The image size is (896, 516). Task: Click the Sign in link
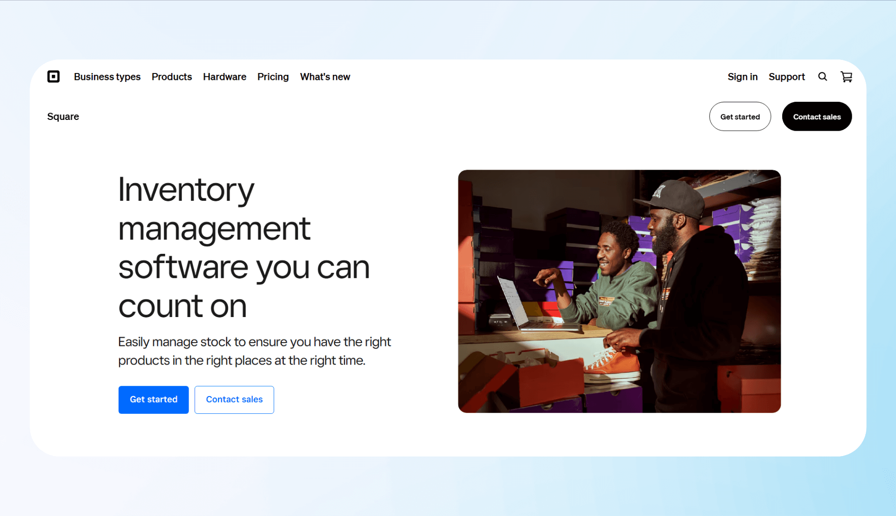(742, 77)
